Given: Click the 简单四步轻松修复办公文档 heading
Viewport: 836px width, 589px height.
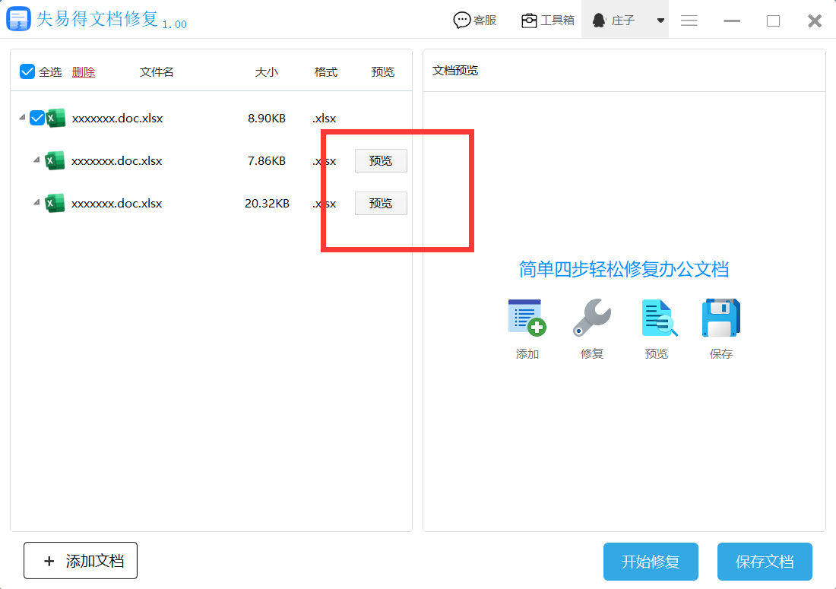Looking at the screenshot, I should (x=624, y=269).
